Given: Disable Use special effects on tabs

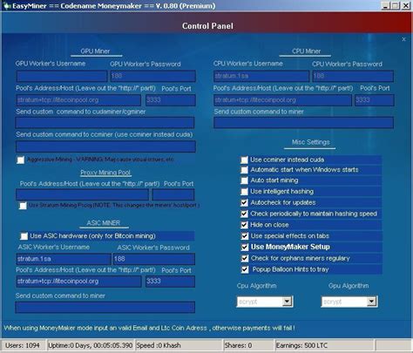Looking at the screenshot, I should pos(245,236).
